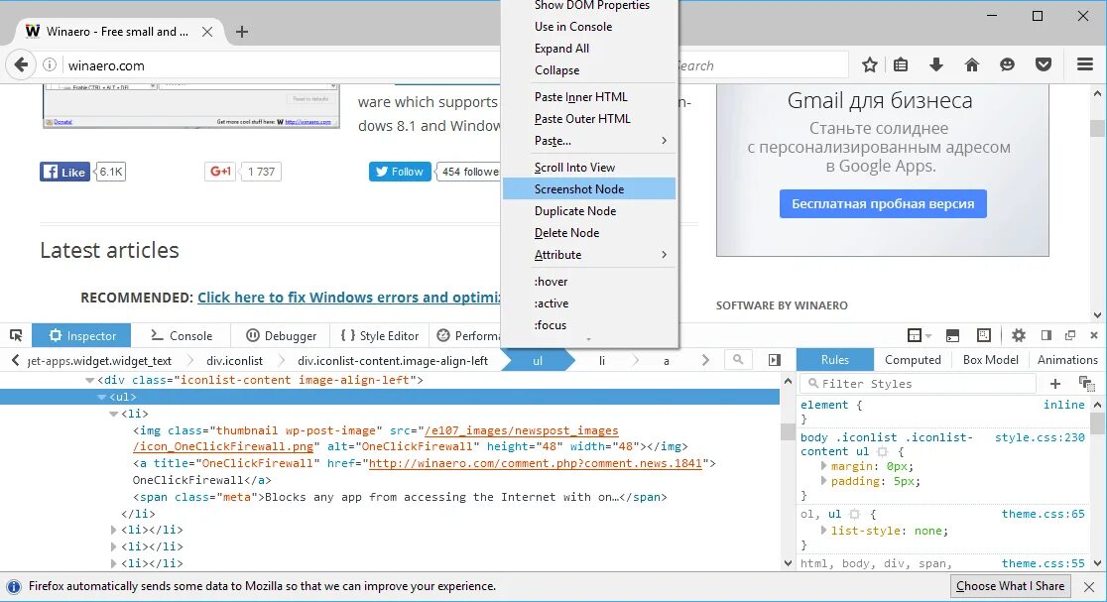Screen dimensions: 1107x602
Task: Click the Facebook Like button
Action: (64, 172)
